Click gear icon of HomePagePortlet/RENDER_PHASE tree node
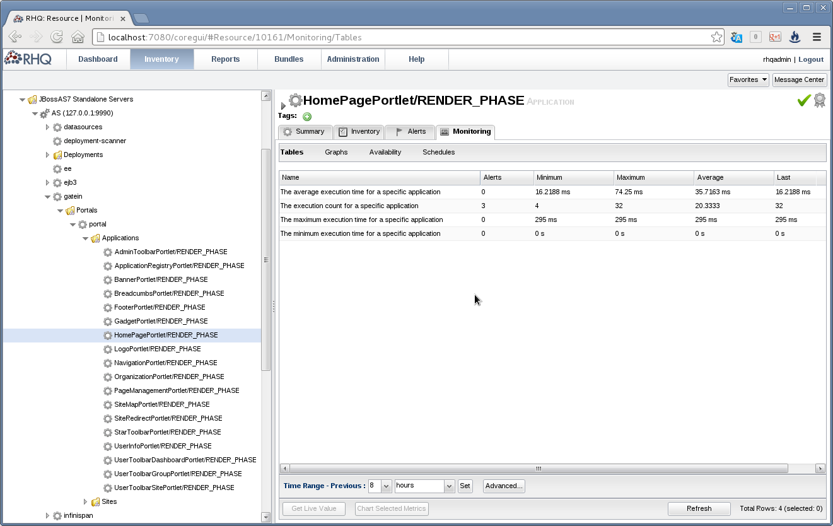 [108, 335]
